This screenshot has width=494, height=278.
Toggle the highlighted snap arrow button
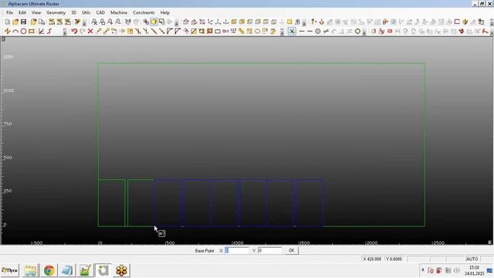point(292,31)
